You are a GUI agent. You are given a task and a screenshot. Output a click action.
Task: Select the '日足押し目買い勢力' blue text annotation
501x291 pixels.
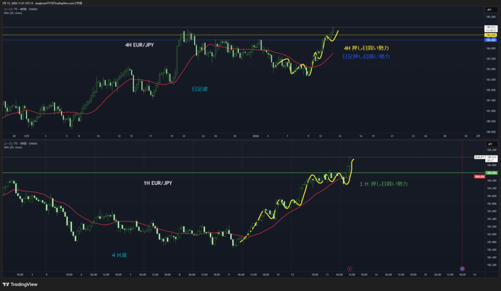366,57
